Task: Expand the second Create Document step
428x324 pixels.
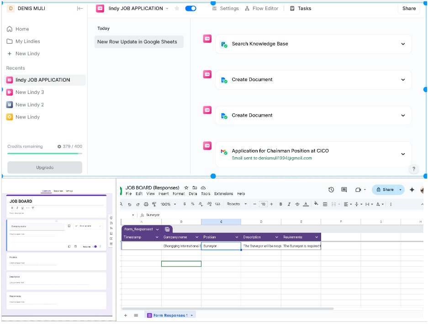Action: 403,115
